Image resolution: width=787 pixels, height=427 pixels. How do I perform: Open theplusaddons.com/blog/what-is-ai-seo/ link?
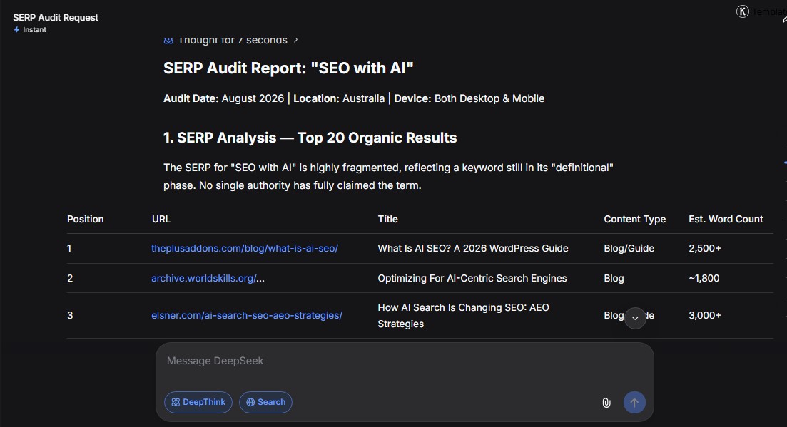coord(245,248)
